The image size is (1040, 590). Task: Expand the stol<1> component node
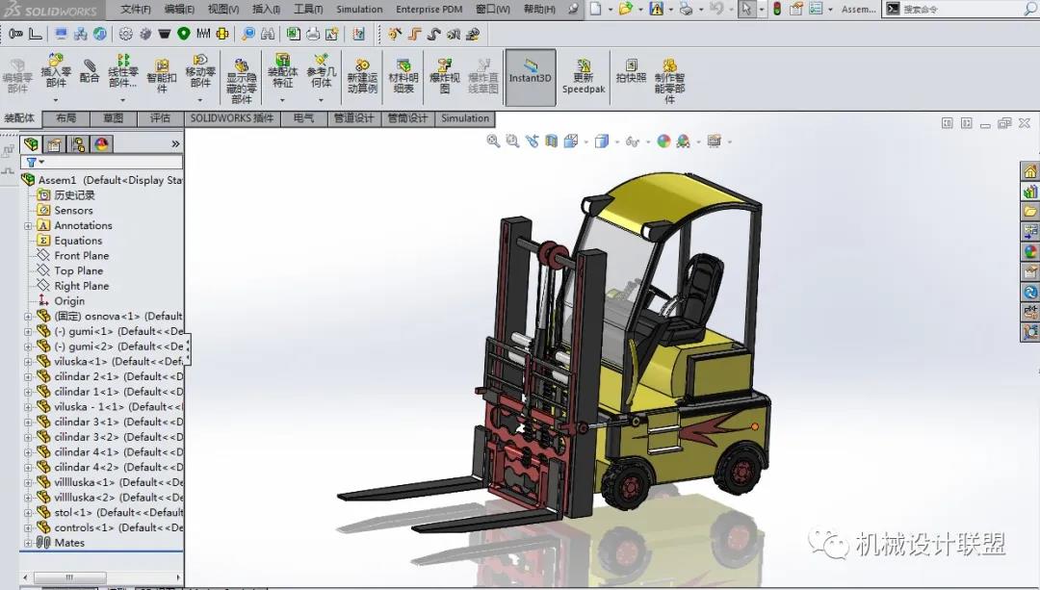[28, 513]
